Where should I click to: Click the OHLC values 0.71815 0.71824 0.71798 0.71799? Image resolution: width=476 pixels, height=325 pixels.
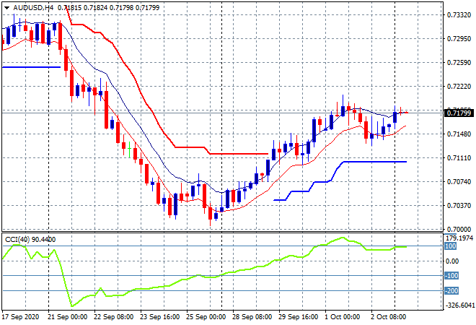pyautogui.click(x=108, y=8)
